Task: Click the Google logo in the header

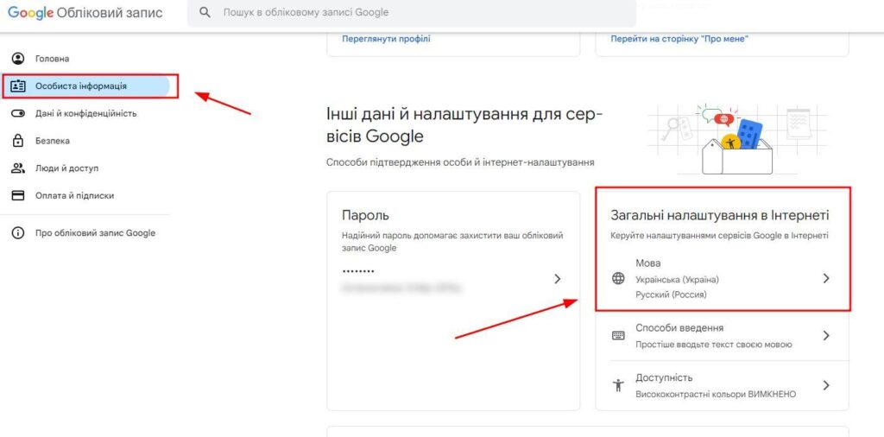Action: coord(30,13)
